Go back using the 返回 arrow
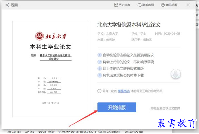Screen dimensions: 199x134 click(8, 5)
